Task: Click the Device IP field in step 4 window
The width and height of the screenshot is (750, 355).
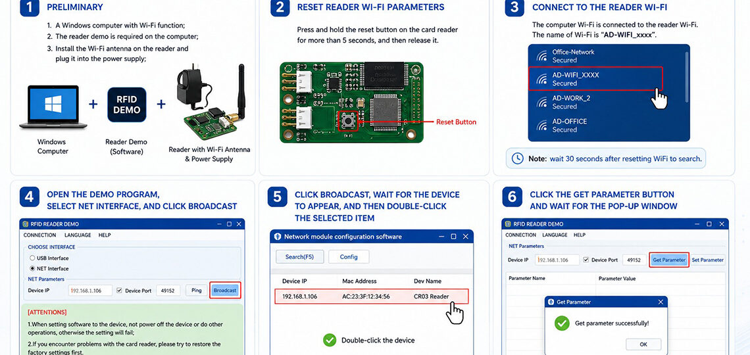Action: point(90,290)
